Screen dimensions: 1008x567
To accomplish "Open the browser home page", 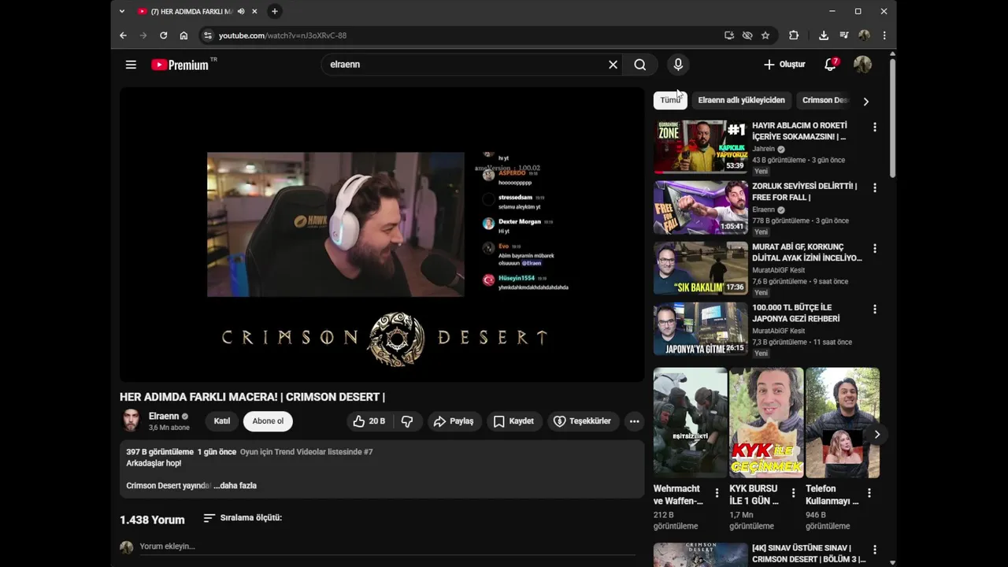I will (x=183, y=35).
